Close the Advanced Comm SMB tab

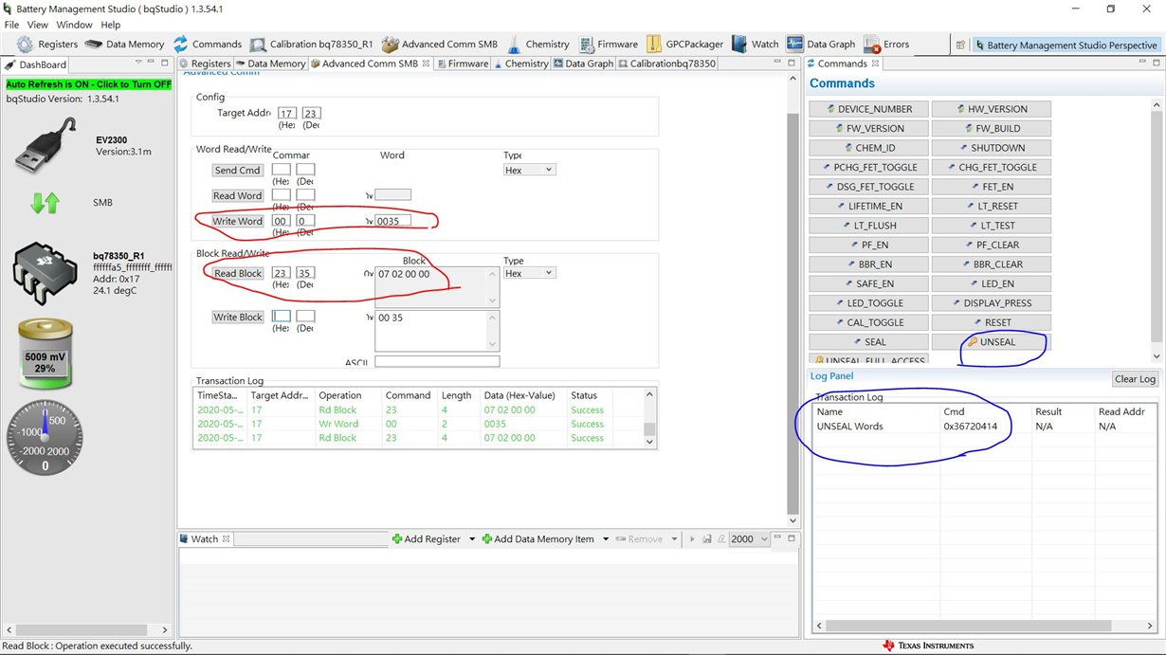(427, 64)
